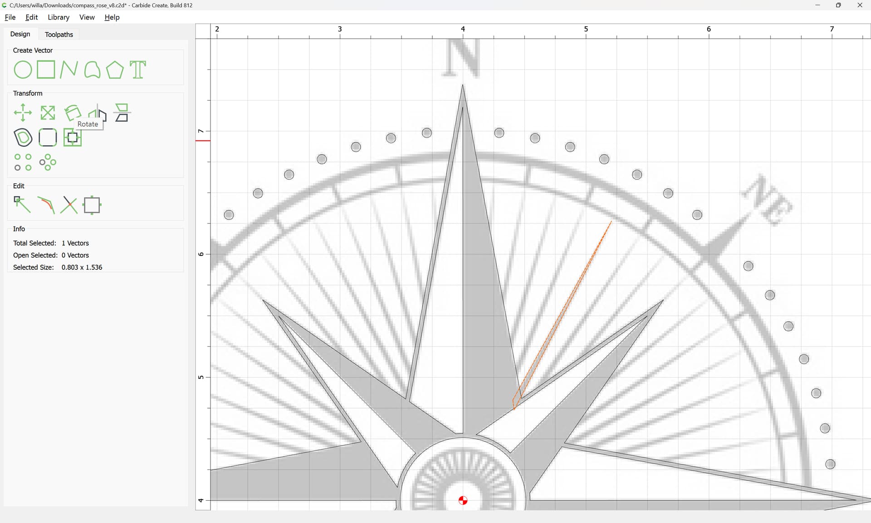Viewport: 871px width, 523px height.
Task: Use the Mirror flip-vertical tool
Action: (x=122, y=113)
